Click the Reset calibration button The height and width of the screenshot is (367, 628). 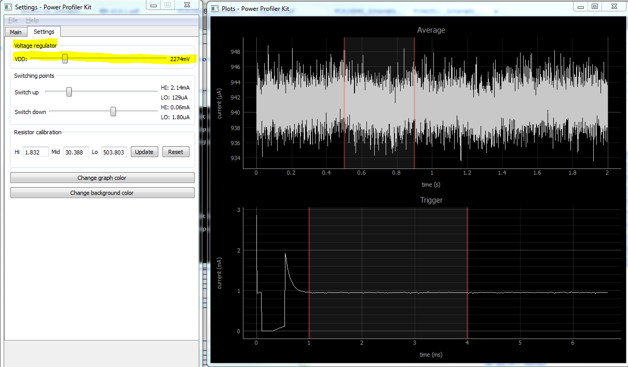tap(176, 152)
